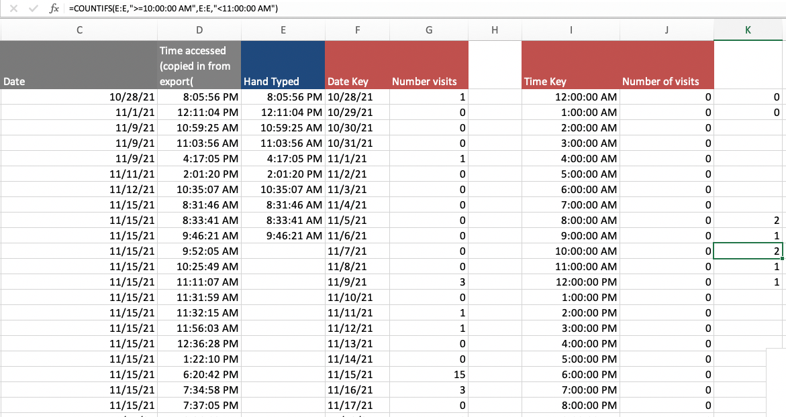Screen dimensions: 786x417
Task: Select the Time accessed header cell
Action: tap(199, 65)
